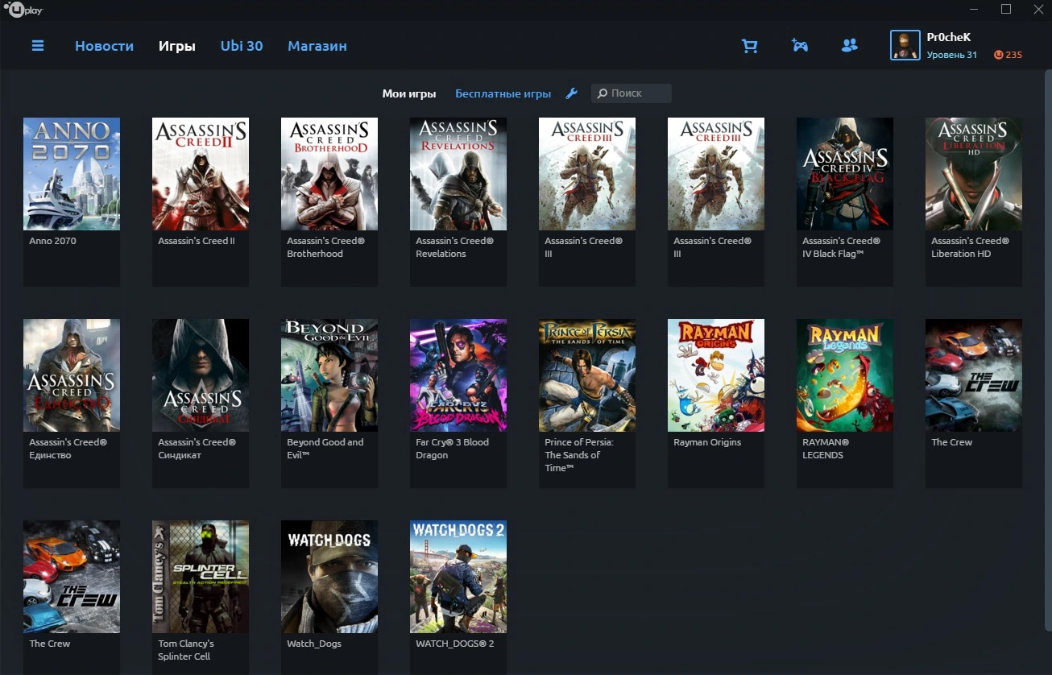1052x675 pixels.
Task: Click the Uplay logo in the title bar
Action: click(x=23, y=10)
